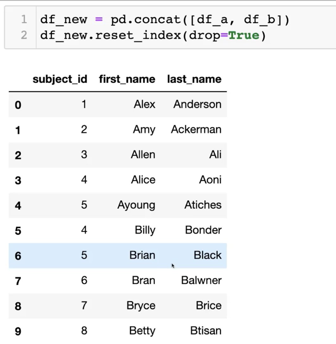Click the cell containing Billy
This screenshot has height=344, width=336.
point(145,230)
